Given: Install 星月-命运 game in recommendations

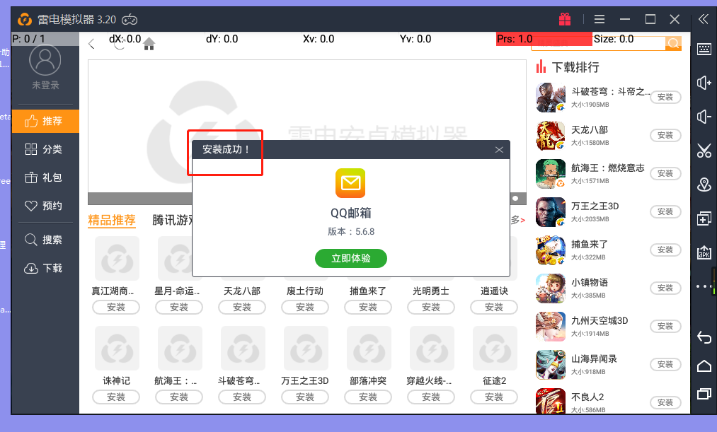Looking at the screenshot, I should [179, 308].
